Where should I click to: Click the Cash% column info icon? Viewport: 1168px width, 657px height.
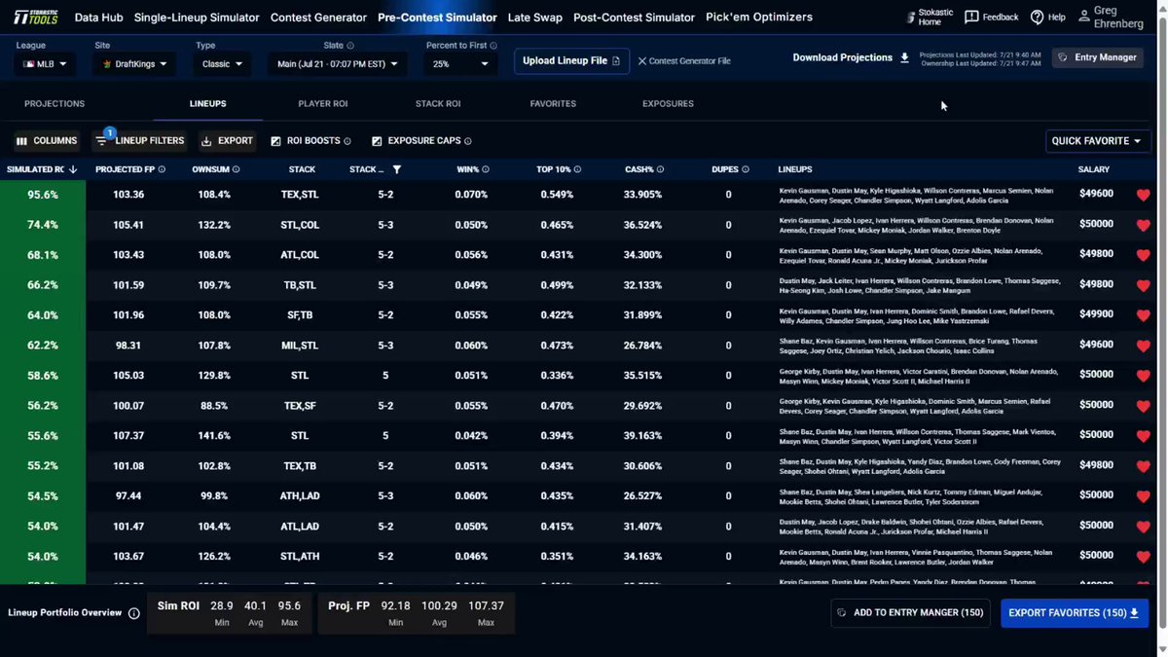coord(662,169)
